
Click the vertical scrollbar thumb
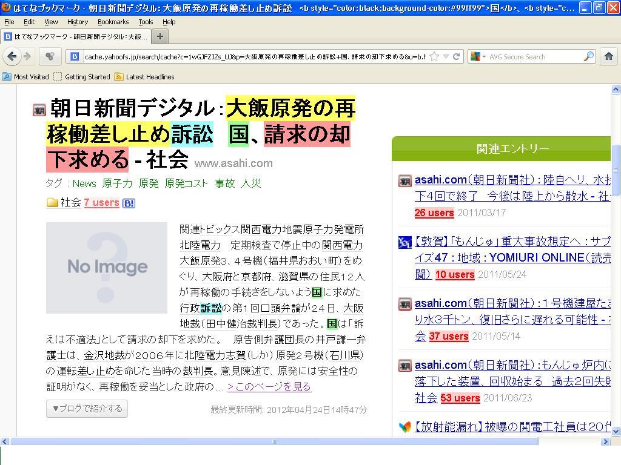pyautogui.click(x=616, y=170)
